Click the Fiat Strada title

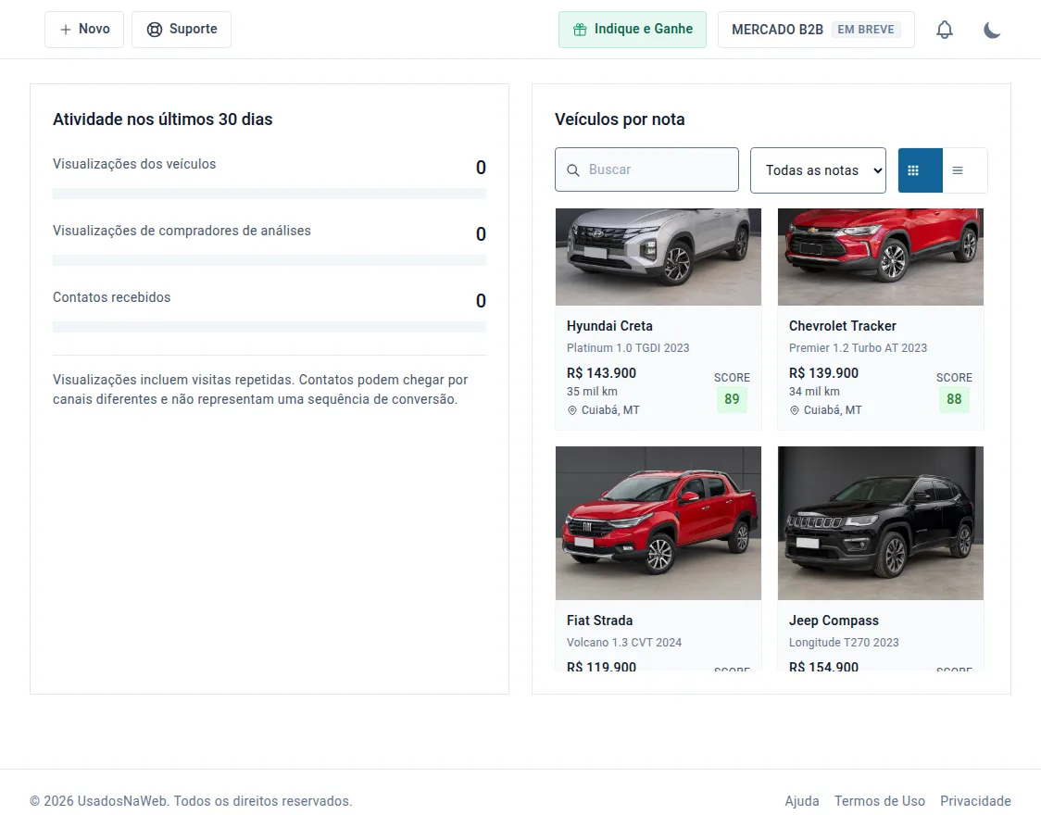[599, 621]
